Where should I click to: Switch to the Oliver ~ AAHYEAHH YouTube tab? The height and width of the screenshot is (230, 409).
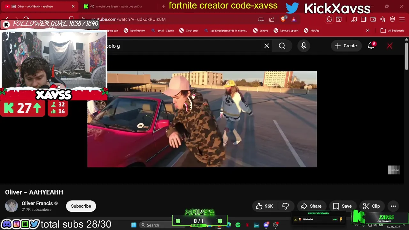[x=40, y=6]
